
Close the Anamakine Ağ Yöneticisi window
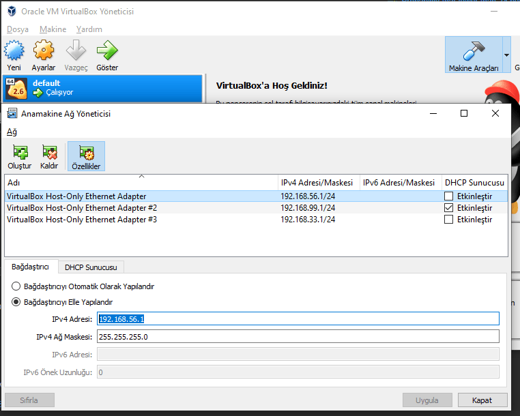pyautogui.click(x=495, y=113)
